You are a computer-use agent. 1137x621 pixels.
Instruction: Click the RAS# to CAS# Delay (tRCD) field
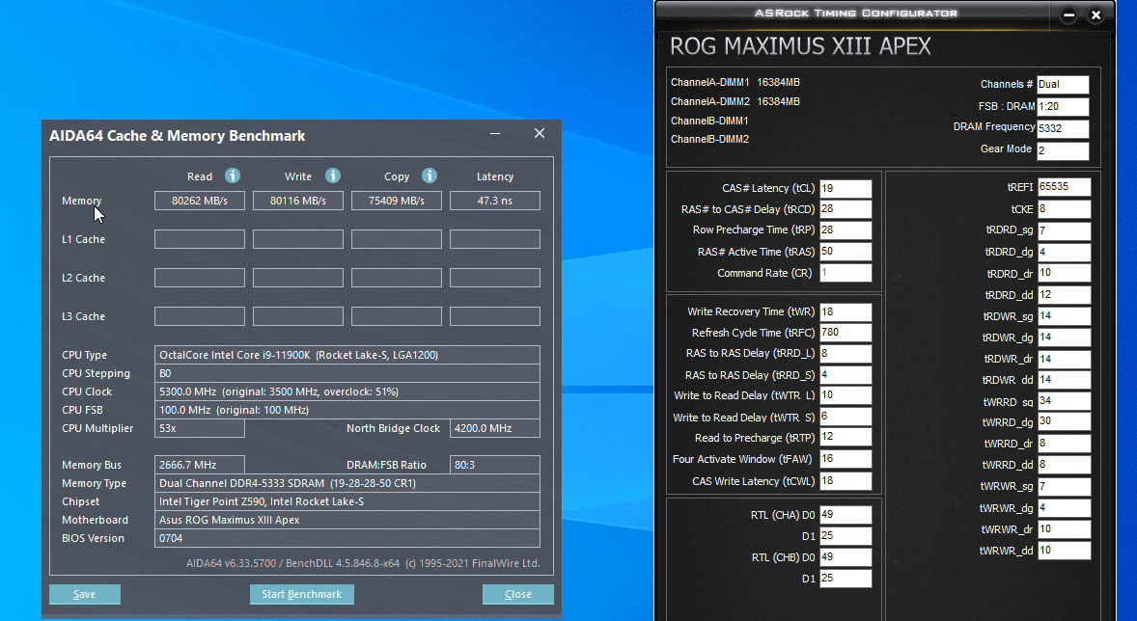tap(846, 209)
